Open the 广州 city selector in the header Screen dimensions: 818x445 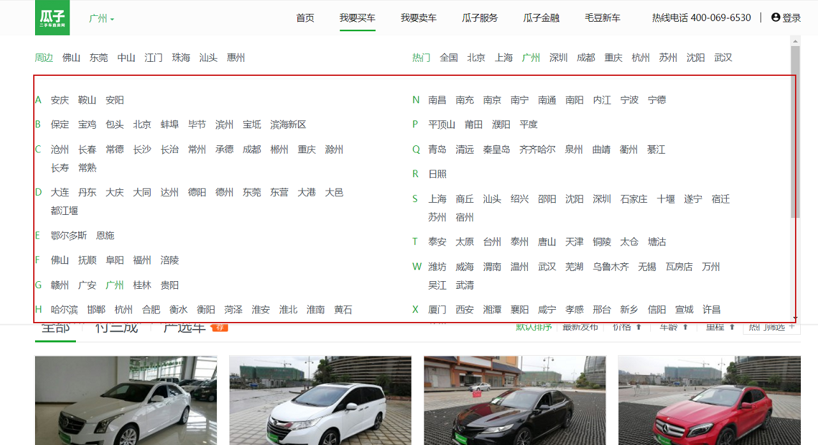point(101,18)
